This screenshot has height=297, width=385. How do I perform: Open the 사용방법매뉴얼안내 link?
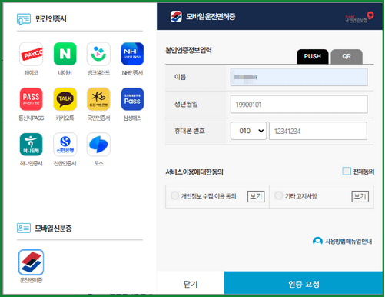click(x=348, y=242)
